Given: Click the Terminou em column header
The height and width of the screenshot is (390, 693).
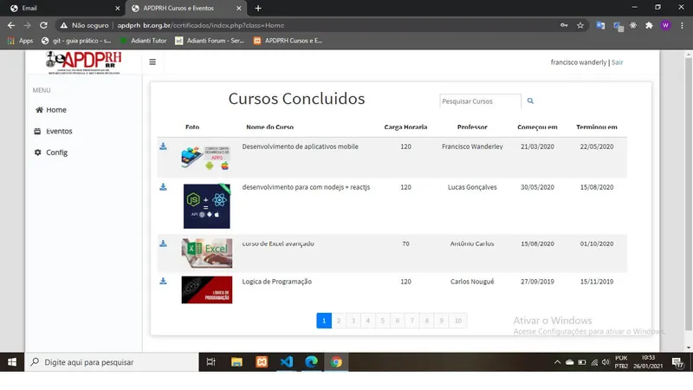Looking at the screenshot, I should click(597, 127).
